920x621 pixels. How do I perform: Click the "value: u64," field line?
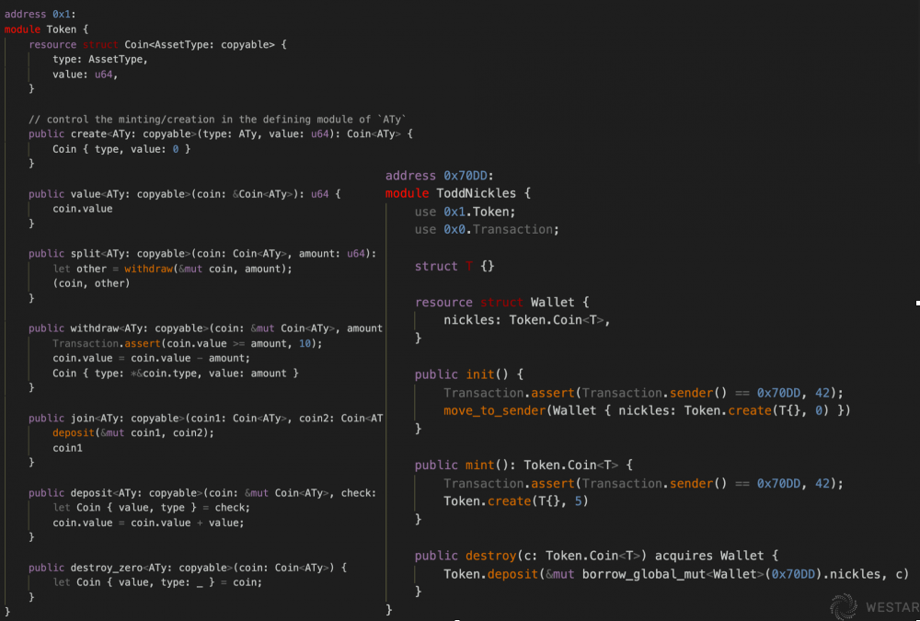click(x=85, y=75)
